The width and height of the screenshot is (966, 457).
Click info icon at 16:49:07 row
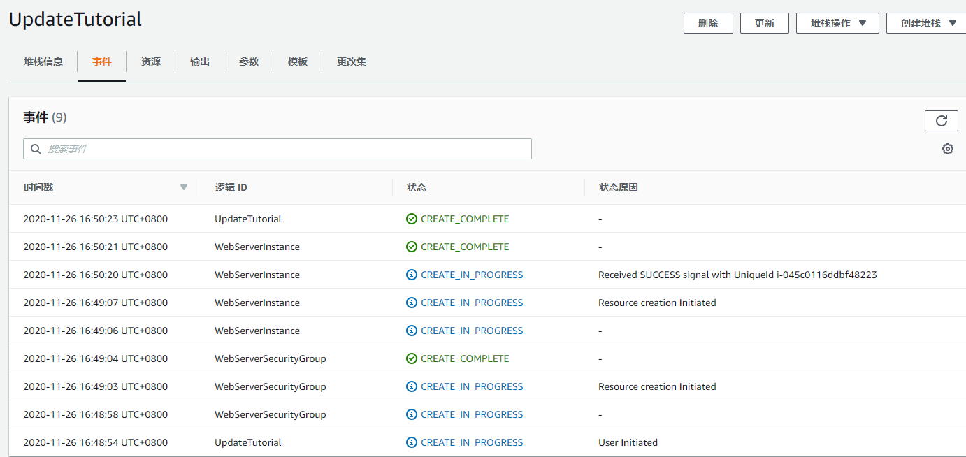412,303
